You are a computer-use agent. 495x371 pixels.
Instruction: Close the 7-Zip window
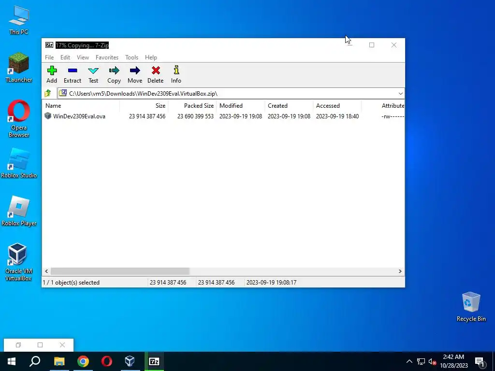[x=393, y=45]
